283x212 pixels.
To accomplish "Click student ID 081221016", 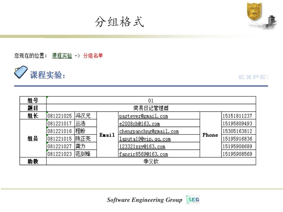I will (x=60, y=131).
